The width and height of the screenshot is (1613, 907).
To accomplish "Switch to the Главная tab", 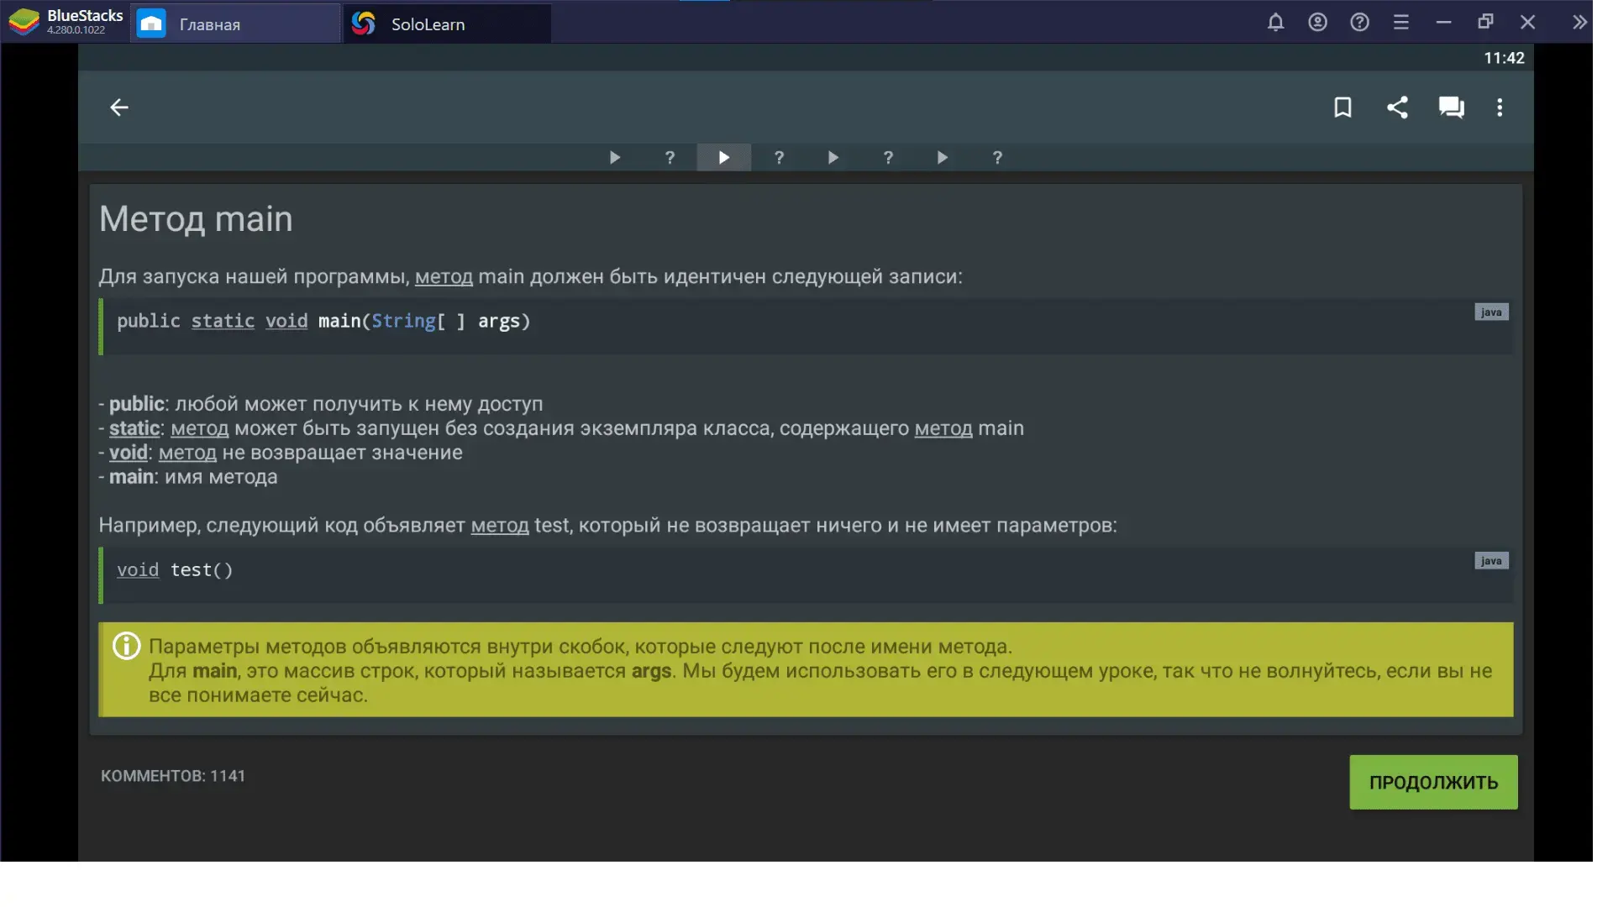I will [235, 24].
